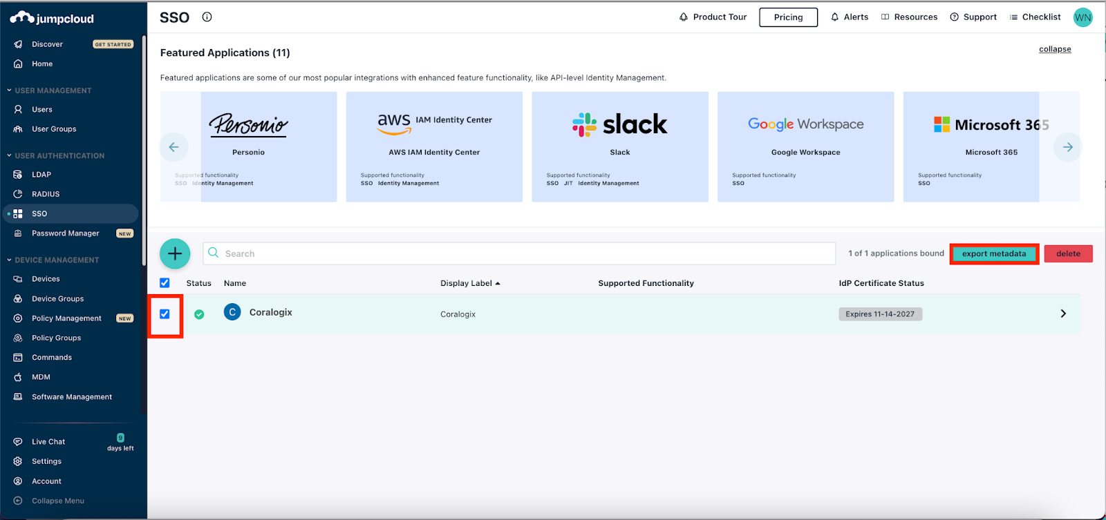Select the Slack featured application card

(620, 147)
